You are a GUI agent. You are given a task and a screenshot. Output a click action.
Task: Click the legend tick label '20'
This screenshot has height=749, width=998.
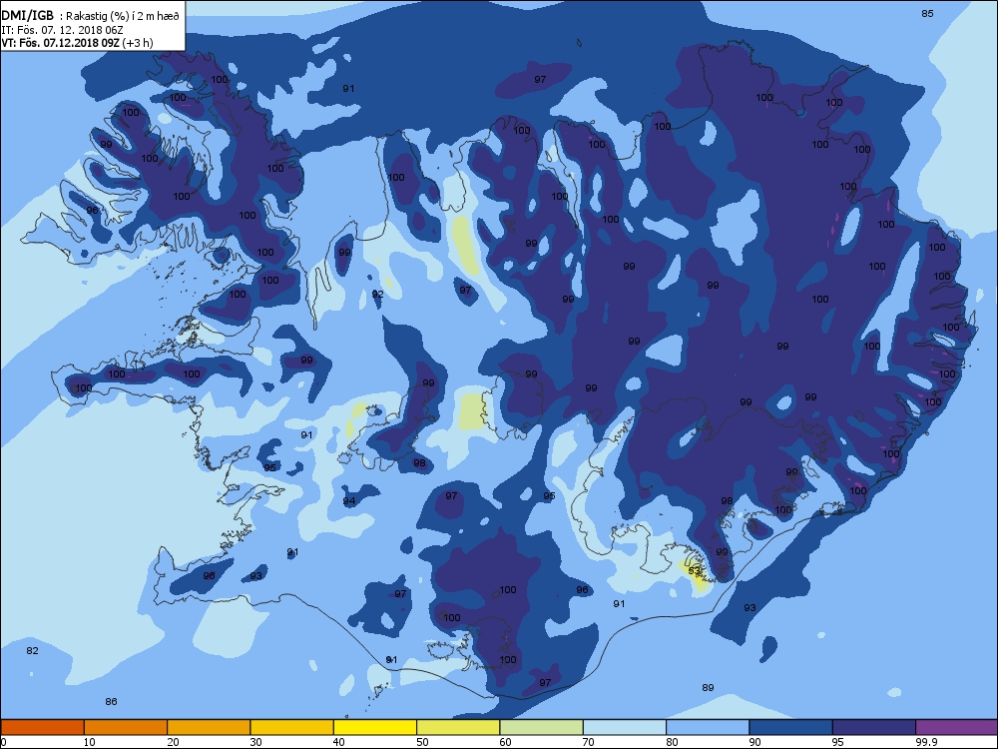(173, 741)
